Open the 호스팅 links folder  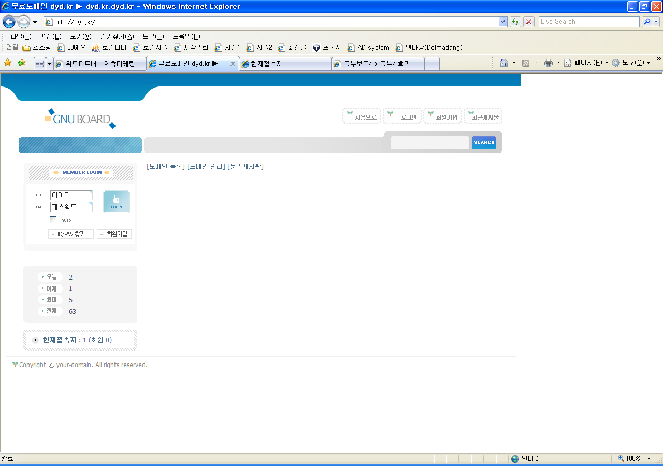click(x=36, y=48)
